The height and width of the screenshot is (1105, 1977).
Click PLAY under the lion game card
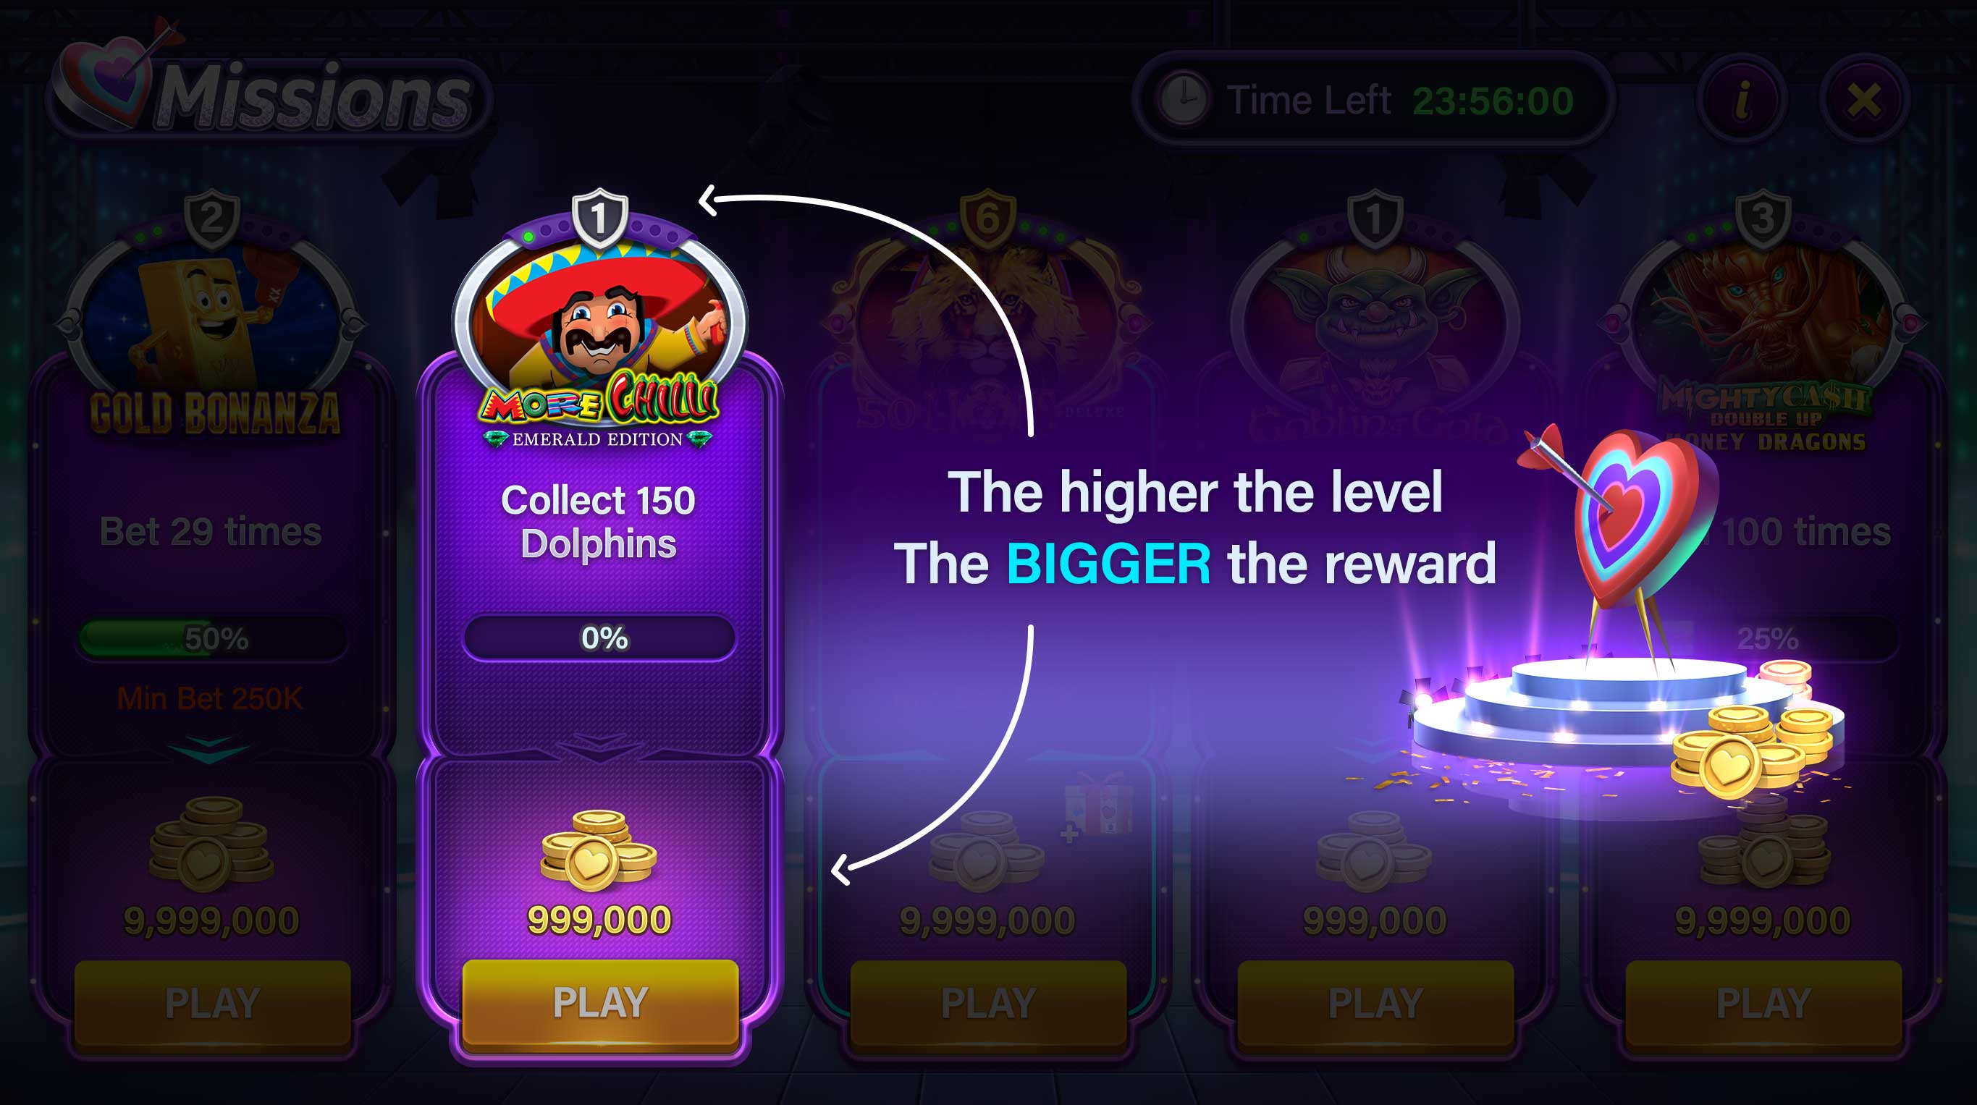point(987,1004)
